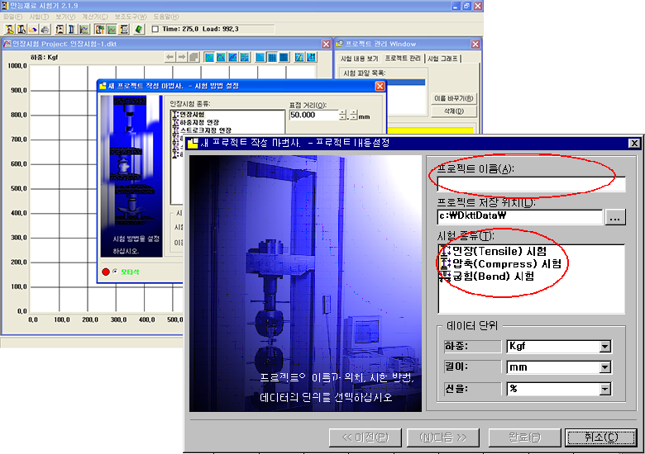Image resolution: width=645 pixels, height=454 pixels.
Task: Open the 보조도구(W) menu
Action: [131, 17]
